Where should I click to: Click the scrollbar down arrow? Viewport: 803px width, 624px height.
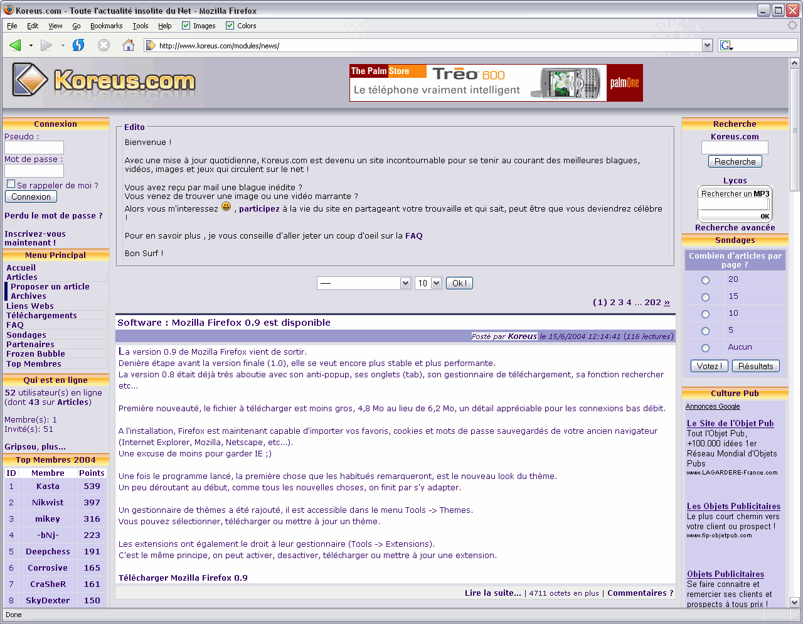pos(794,602)
